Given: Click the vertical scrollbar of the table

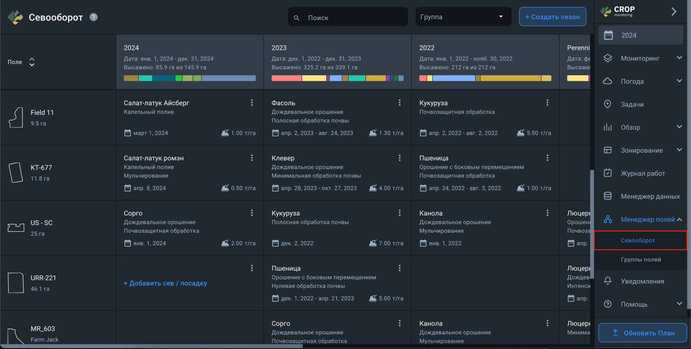Looking at the screenshot, I should coord(592,224).
